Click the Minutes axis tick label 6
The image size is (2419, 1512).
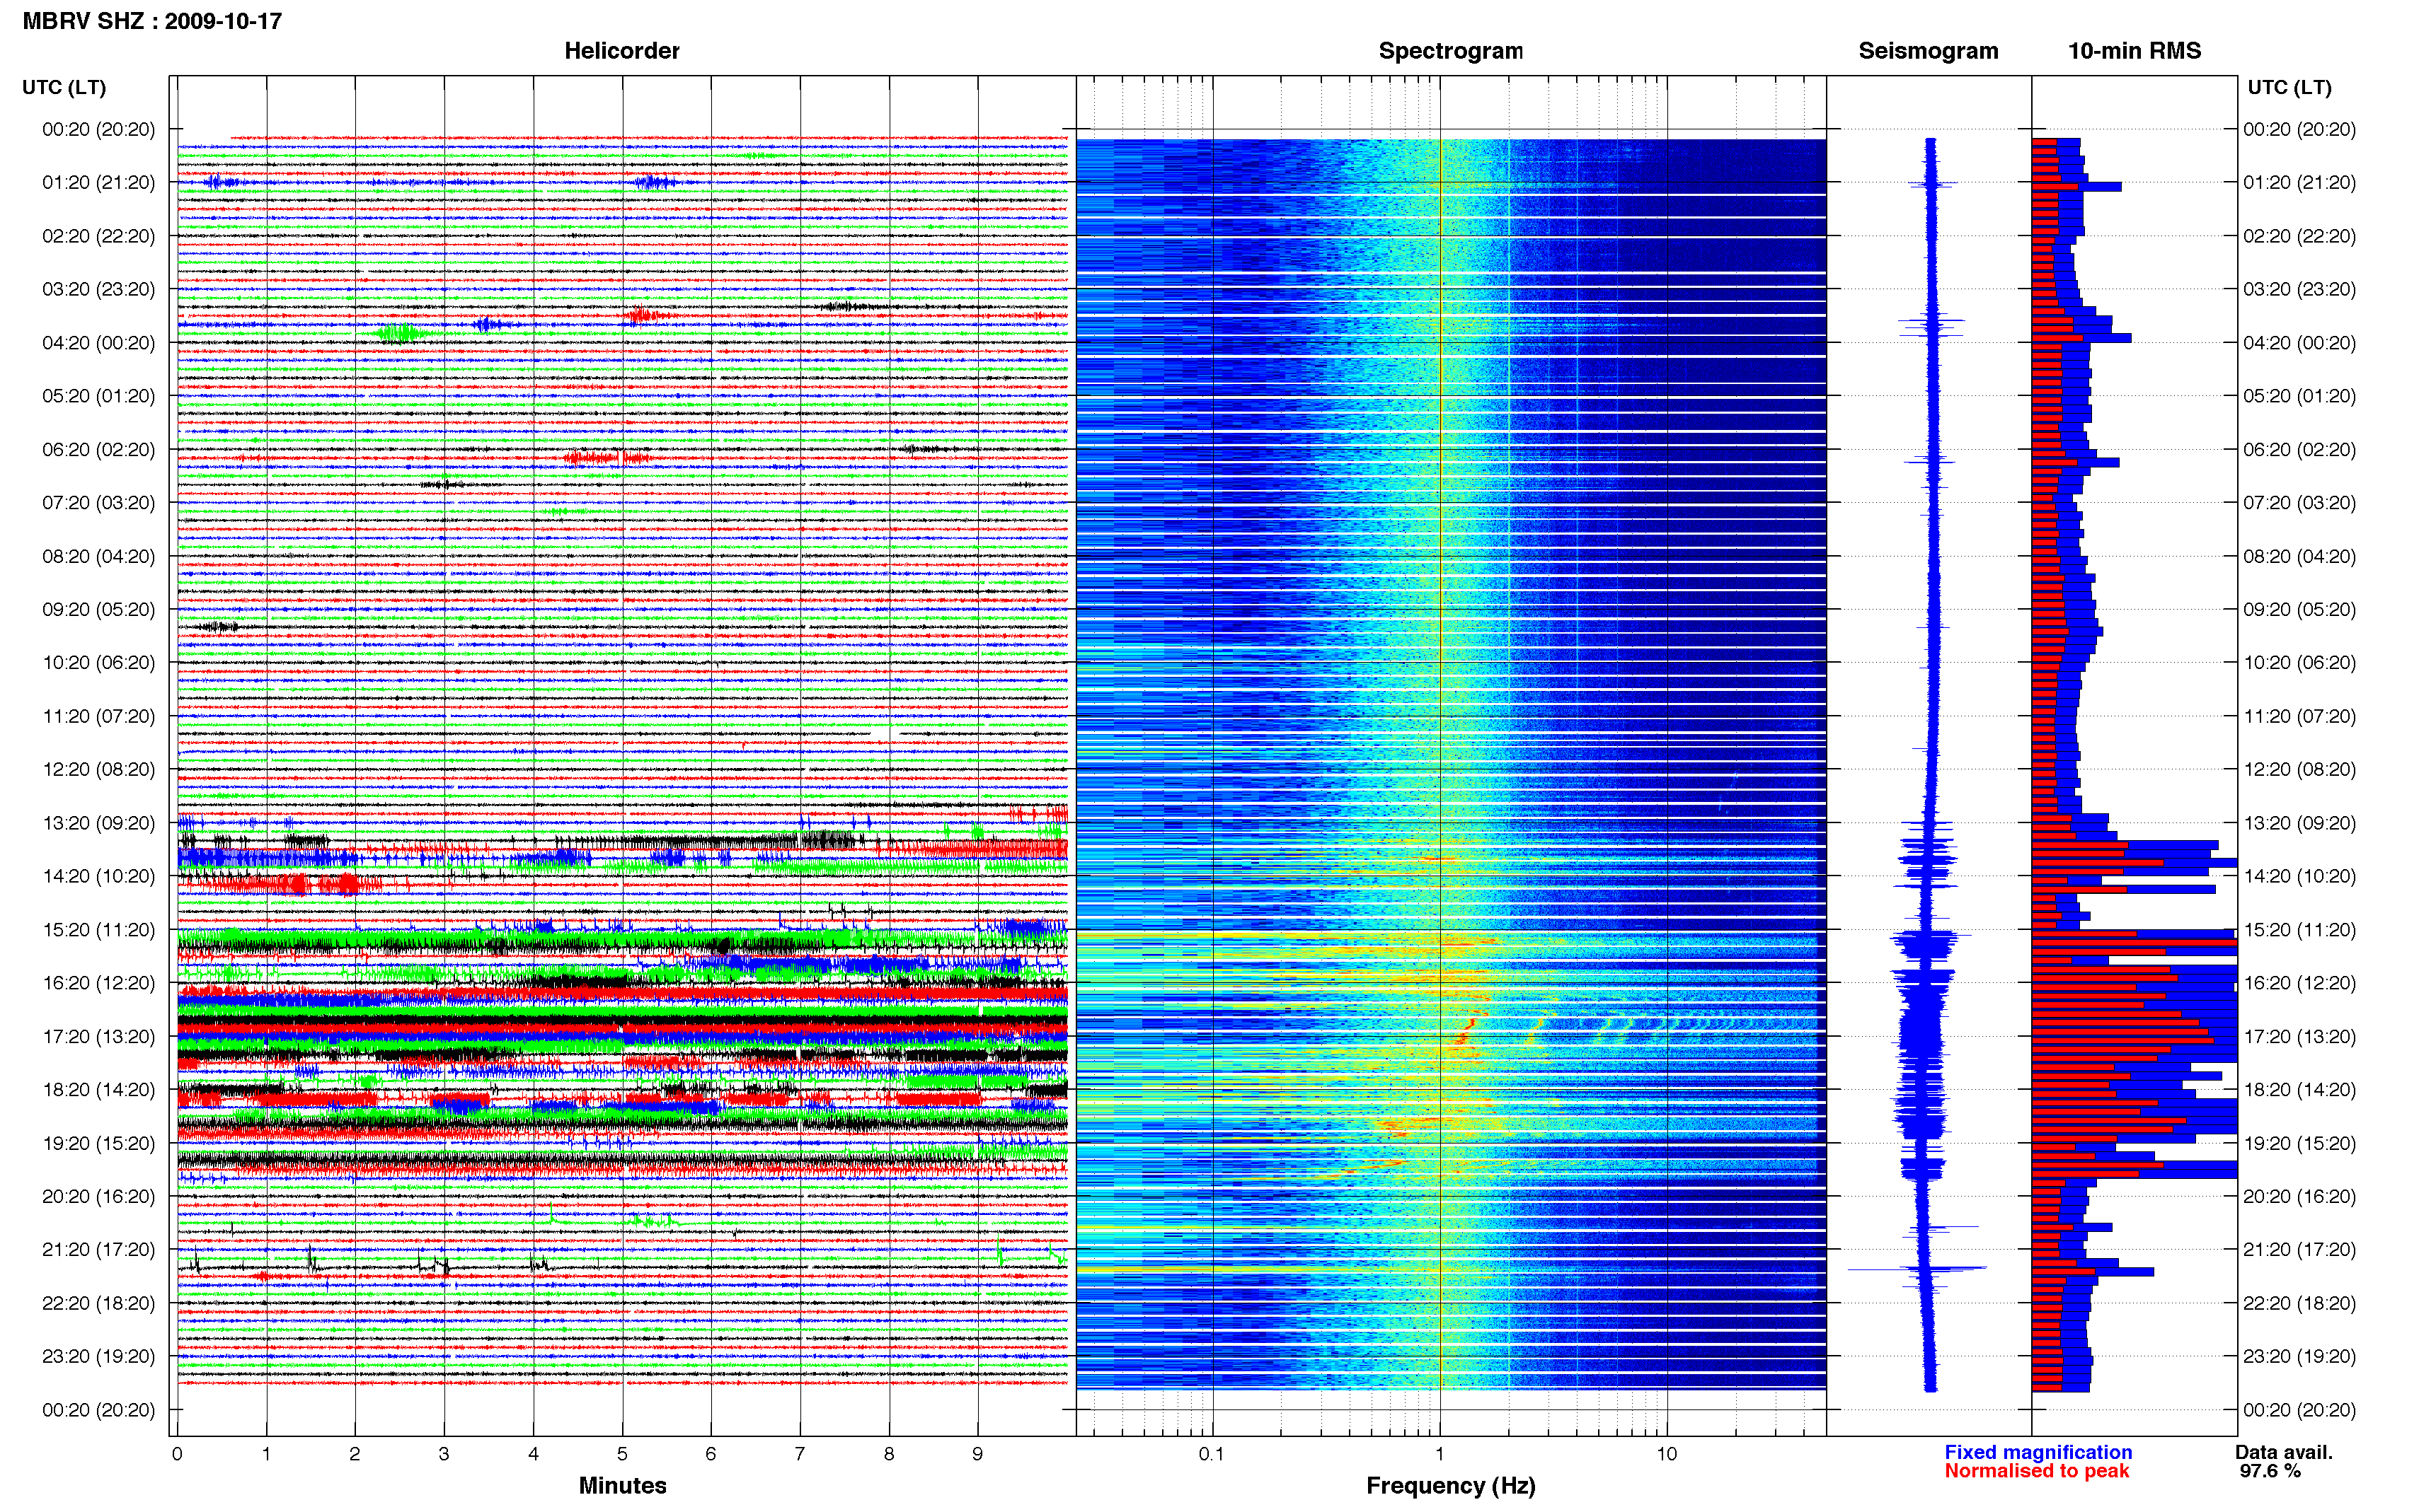[711, 1454]
